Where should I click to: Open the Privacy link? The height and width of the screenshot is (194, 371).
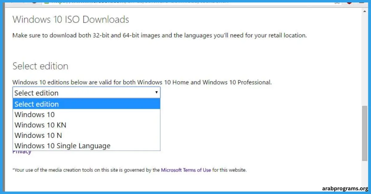point(22,152)
